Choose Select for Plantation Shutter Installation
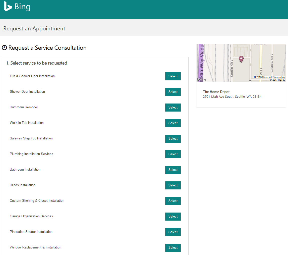 (173, 232)
